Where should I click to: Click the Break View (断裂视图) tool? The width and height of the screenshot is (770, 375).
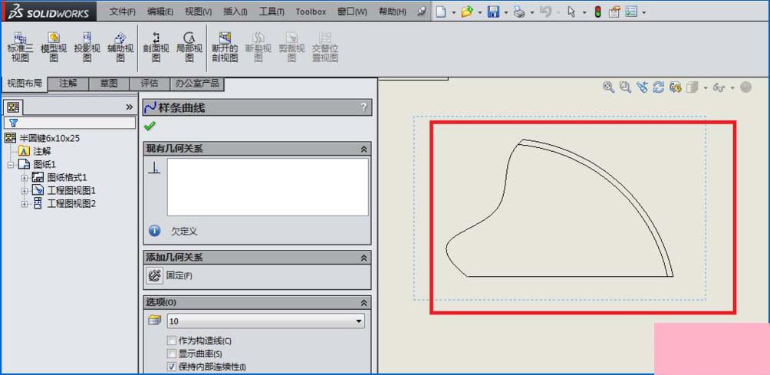258,48
